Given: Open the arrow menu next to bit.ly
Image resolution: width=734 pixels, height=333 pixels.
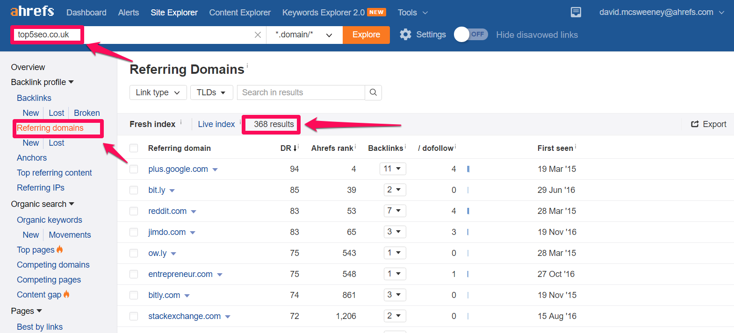Looking at the screenshot, I should tap(172, 191).
